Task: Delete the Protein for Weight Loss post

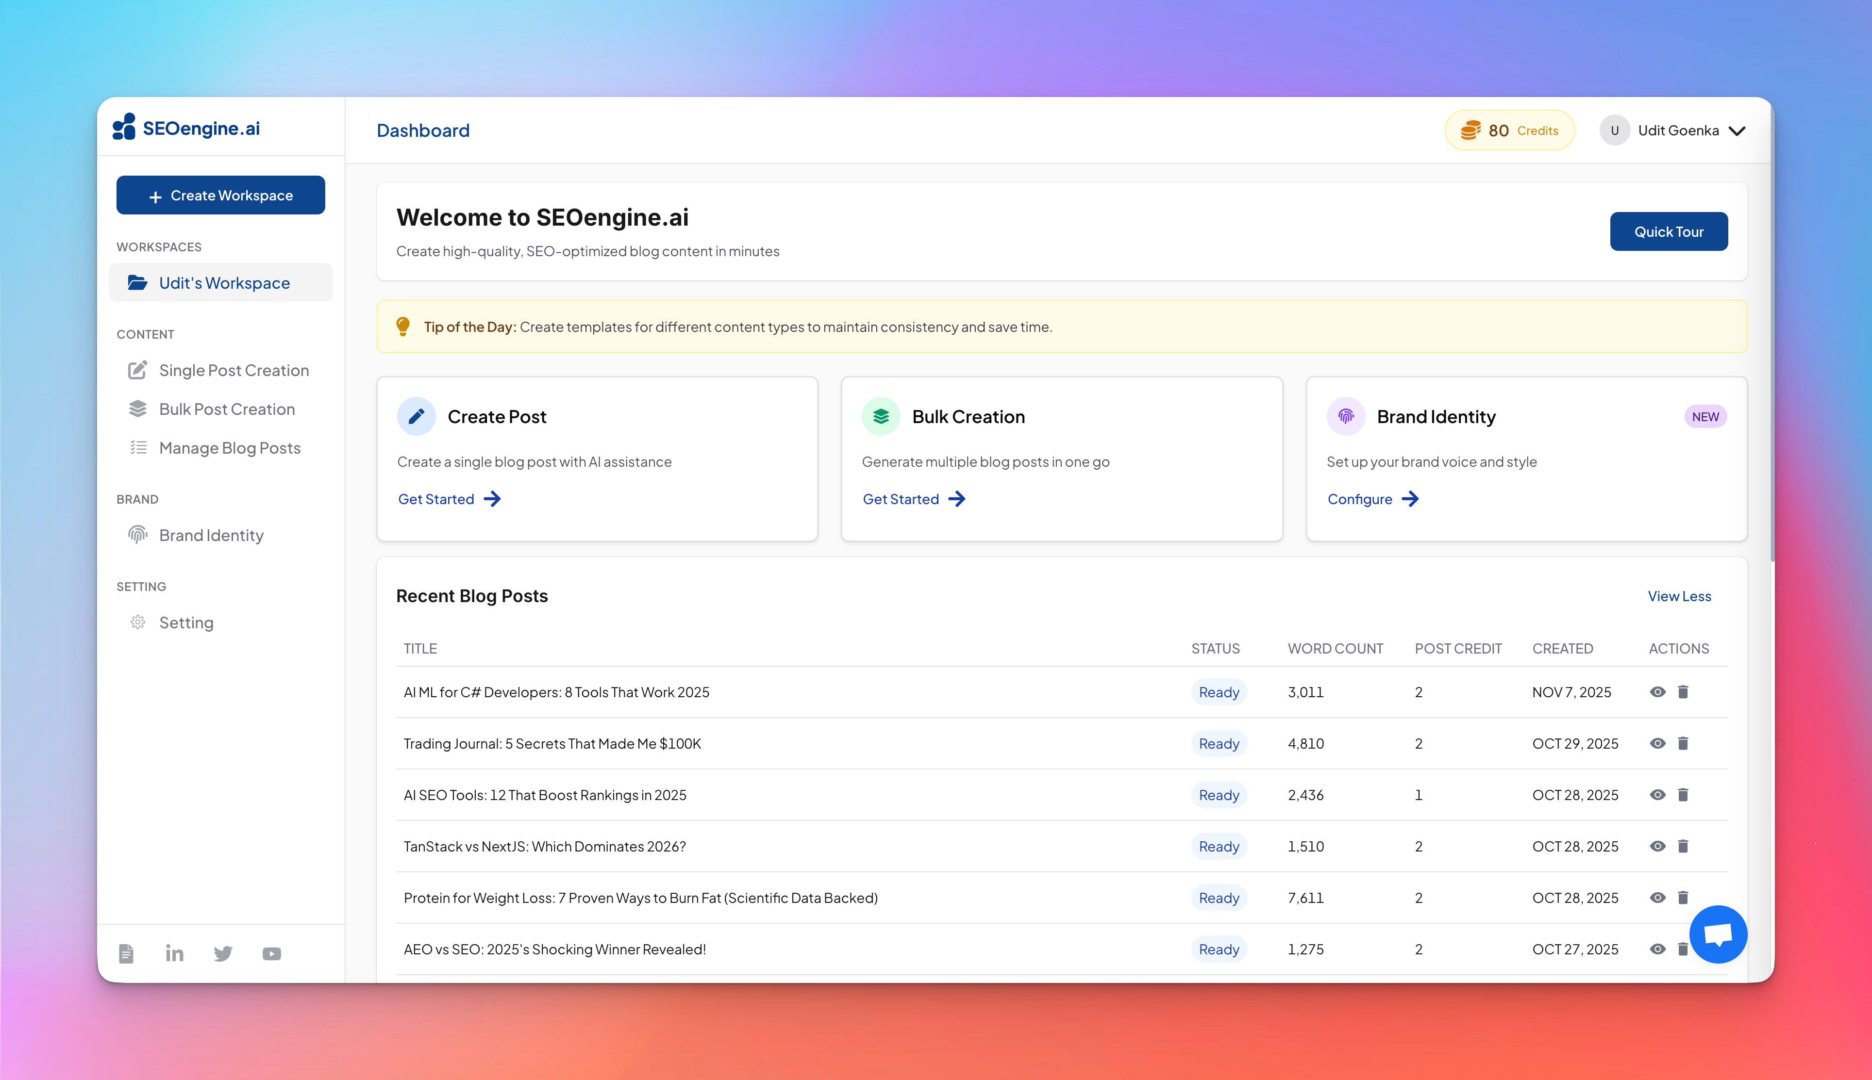Action: (x=1683, y=898)
